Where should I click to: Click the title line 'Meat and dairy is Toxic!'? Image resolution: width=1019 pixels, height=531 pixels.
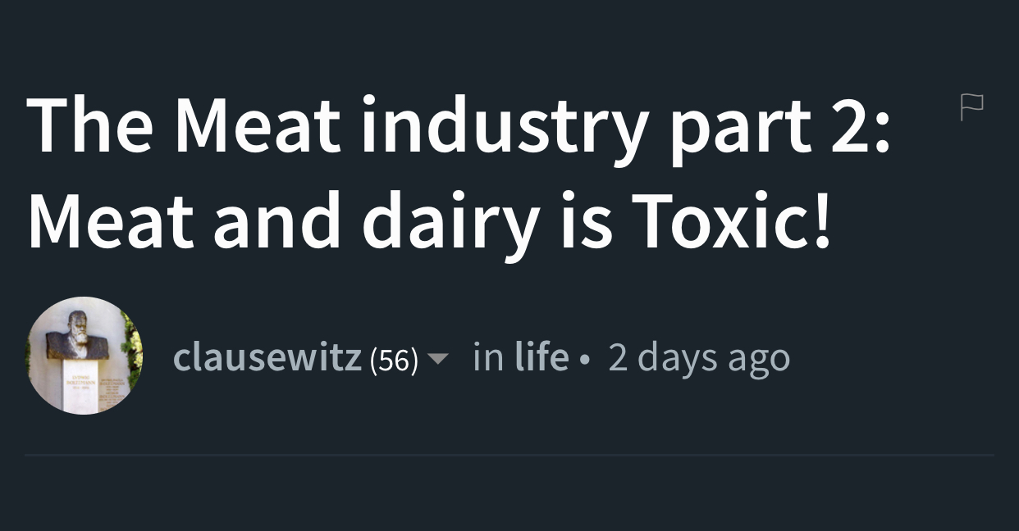tap(430, 221)
